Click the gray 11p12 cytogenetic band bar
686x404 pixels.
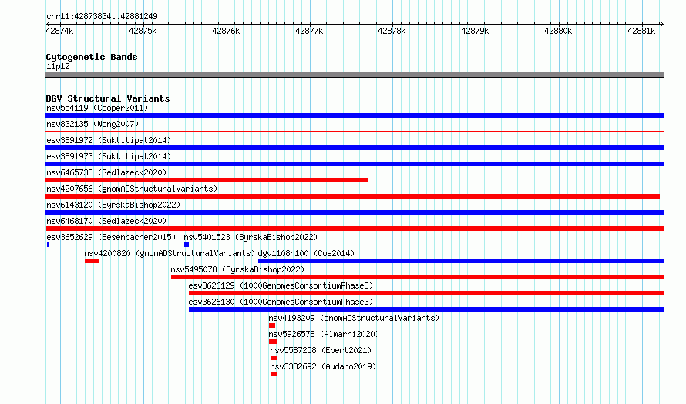[355, 75]
